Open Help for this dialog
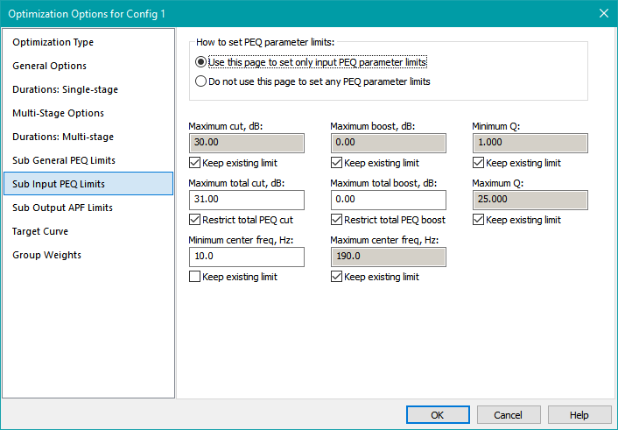This screenshot has height=430, width=618. click(x=579, y=415)
